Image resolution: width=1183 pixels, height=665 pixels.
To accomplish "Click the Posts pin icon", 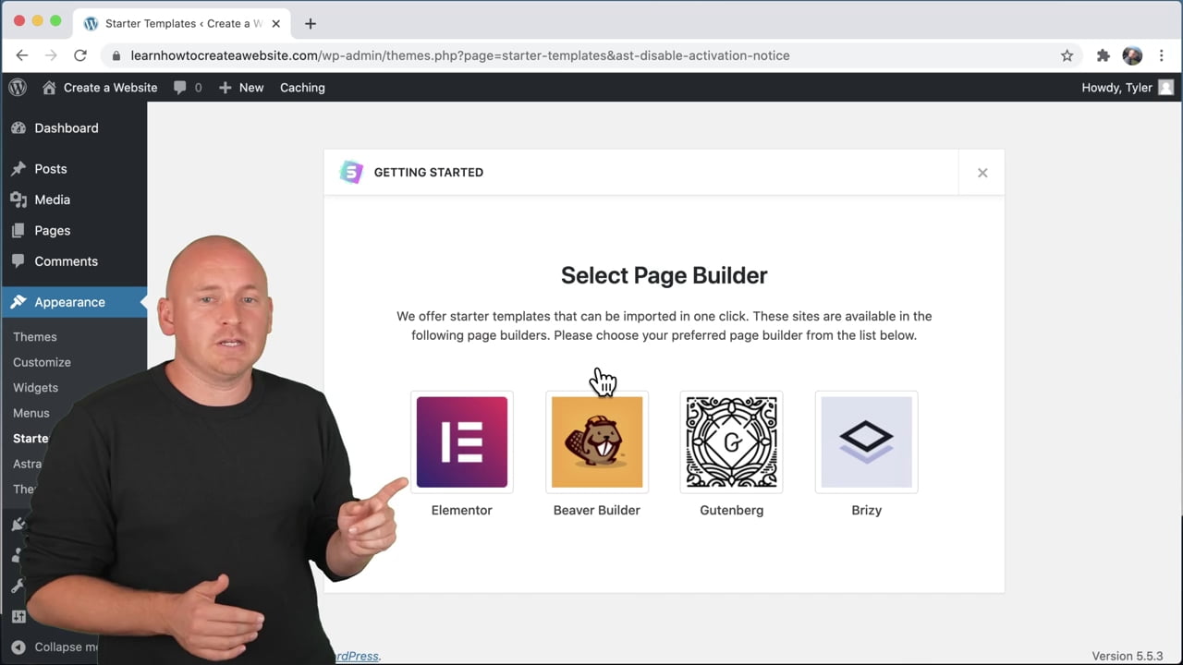I will (18, 169).
